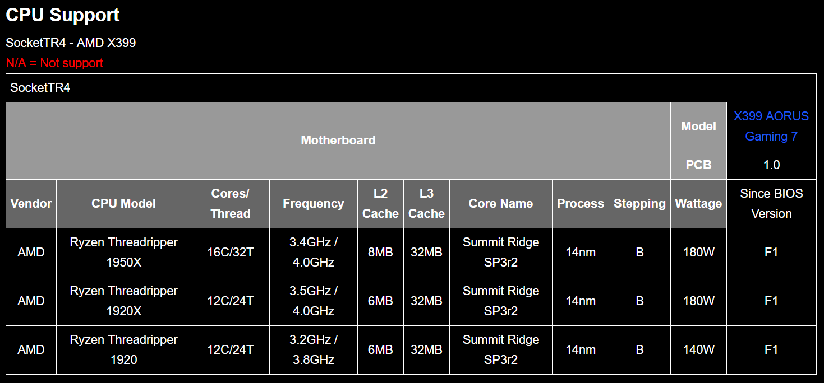Click the 140W wattage cell
Viewport: 824px width, 383px height.
coord(698,350)
